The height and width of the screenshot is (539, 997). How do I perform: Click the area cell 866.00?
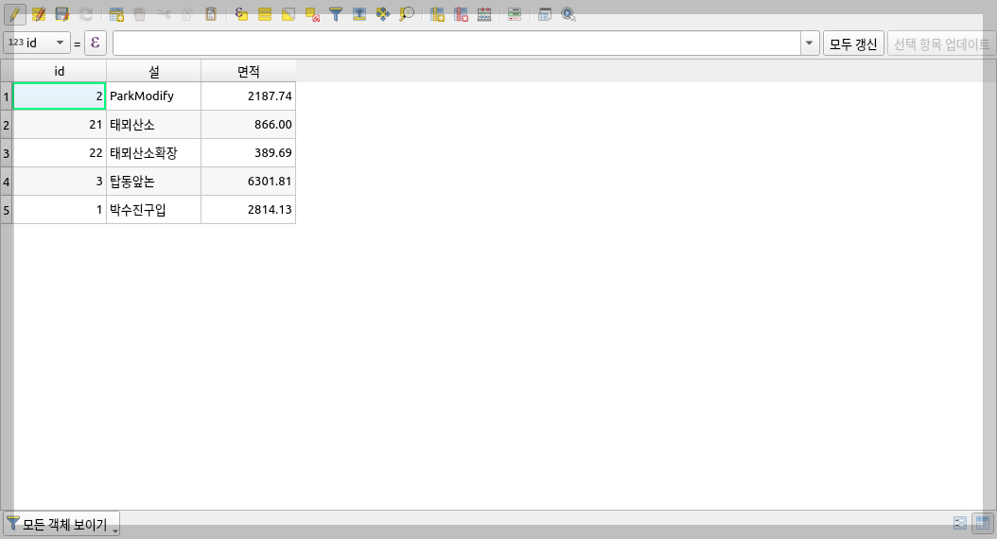248,125
